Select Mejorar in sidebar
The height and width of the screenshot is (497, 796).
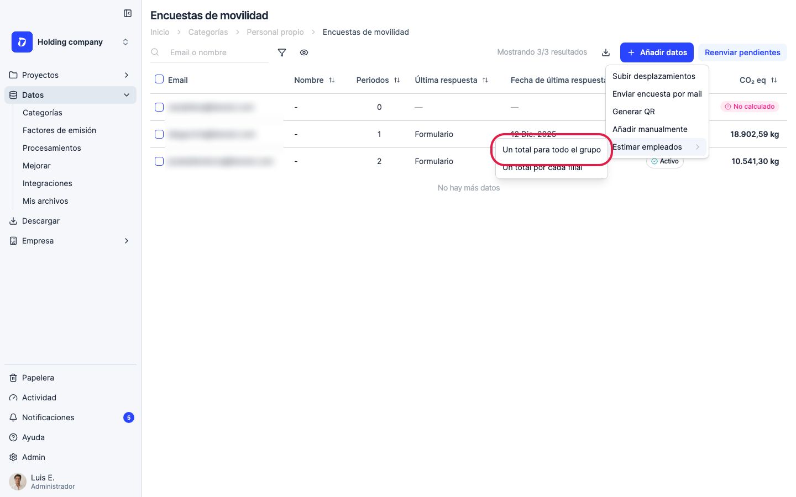click(x=36, y=166)
